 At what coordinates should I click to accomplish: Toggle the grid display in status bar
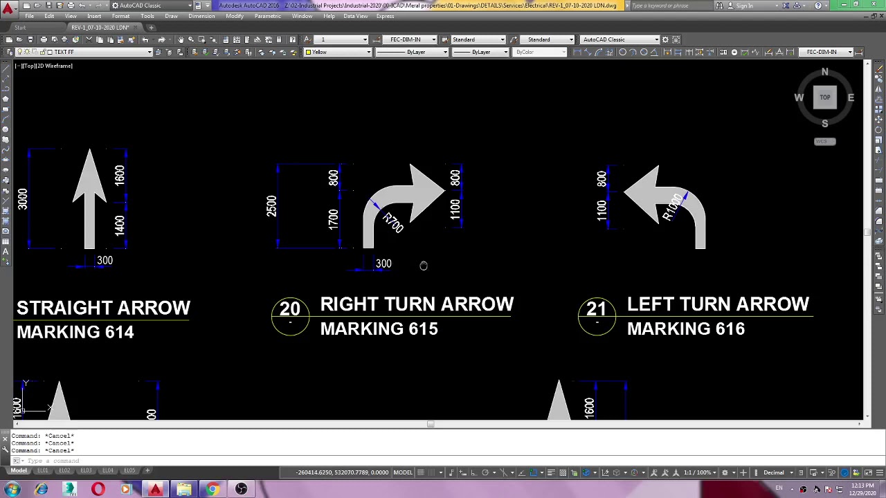coord(420,472)
